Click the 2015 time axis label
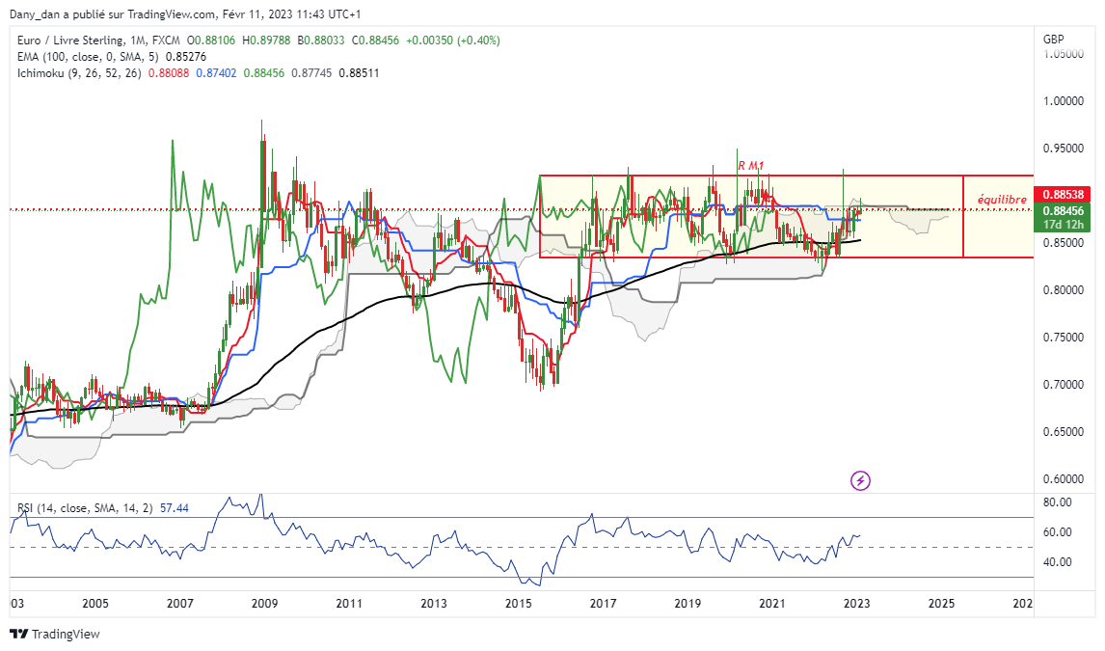The image size is (1105, 651). pos(519,604)
